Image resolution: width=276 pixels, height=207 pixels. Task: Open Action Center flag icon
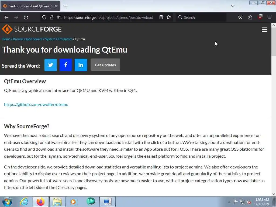[x=236, y=202]
